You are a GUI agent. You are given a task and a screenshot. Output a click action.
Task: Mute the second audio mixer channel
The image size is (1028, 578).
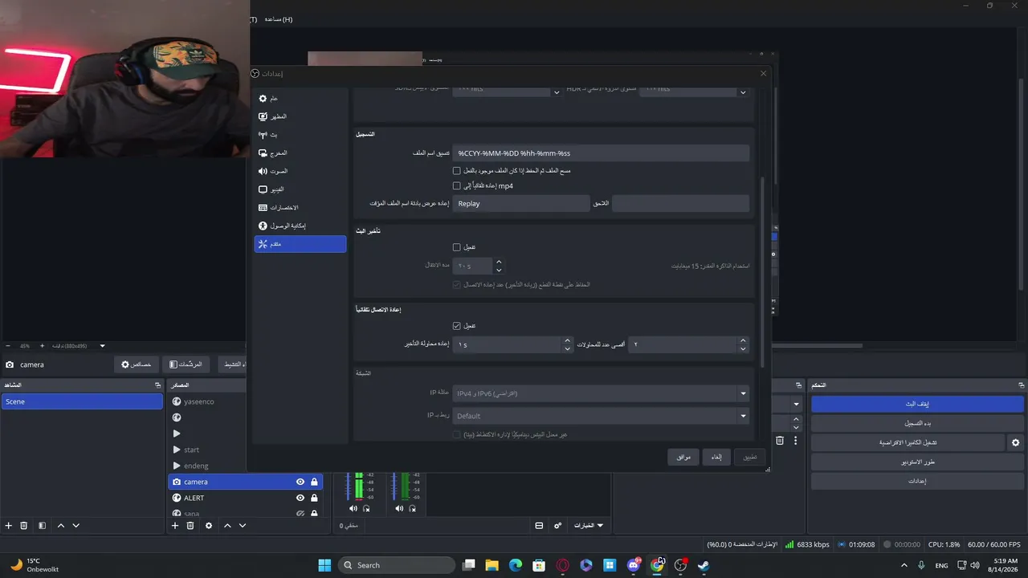pyautogui.click(x=399, y=508)
